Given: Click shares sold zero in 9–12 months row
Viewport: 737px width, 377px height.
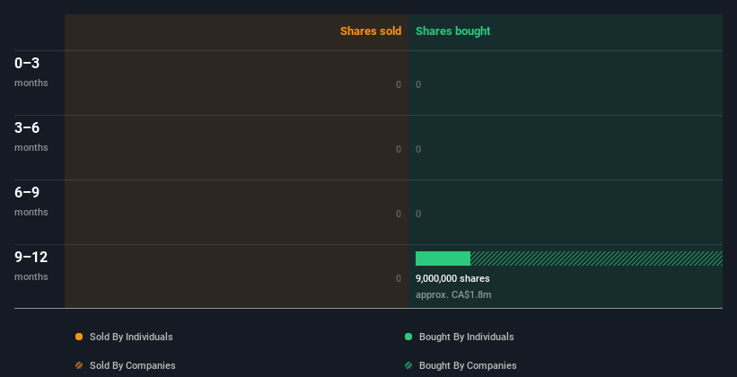Looking at the screenshot, I should pyautogui.click(x=399, y=279).
